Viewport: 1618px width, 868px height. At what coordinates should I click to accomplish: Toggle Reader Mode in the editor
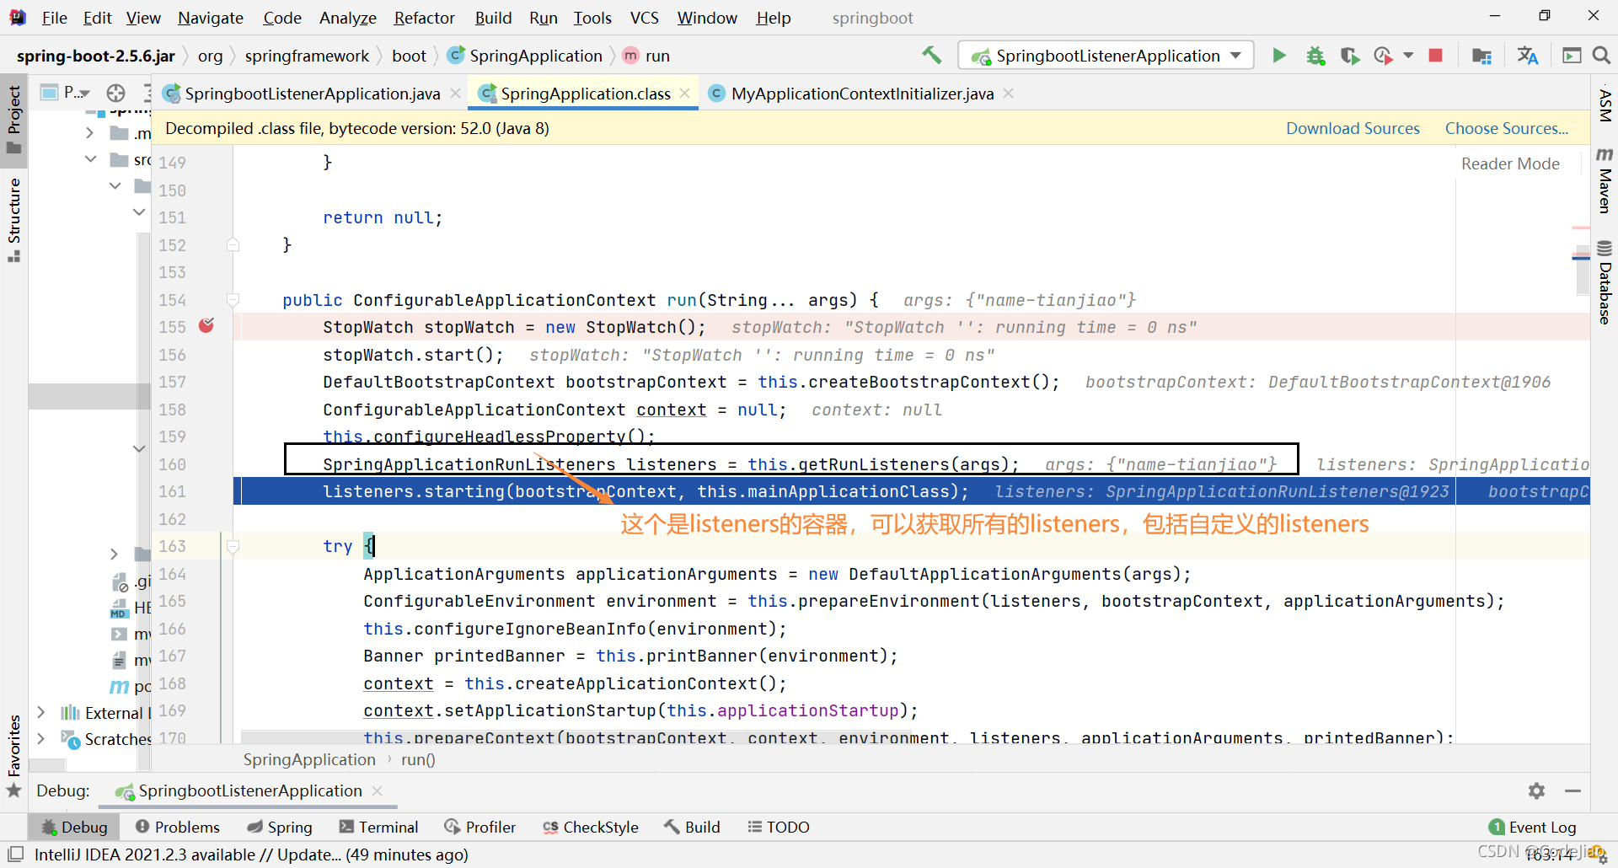tap(1510, 163)
